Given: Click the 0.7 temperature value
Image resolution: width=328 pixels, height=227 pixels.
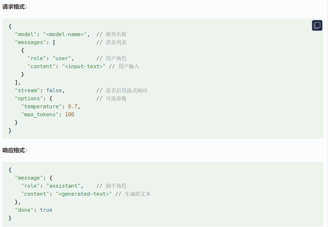Looking at the screenshot, I should click(x=72, y=106).
